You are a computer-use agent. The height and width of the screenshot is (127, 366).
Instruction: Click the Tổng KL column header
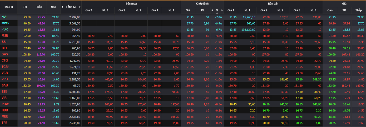coord(71,7)
